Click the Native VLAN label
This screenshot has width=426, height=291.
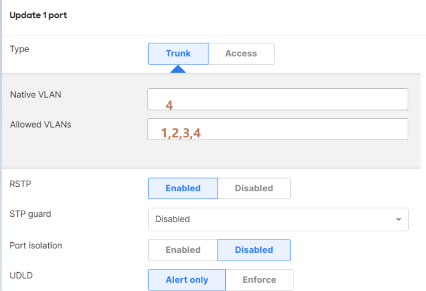point(35,94)
